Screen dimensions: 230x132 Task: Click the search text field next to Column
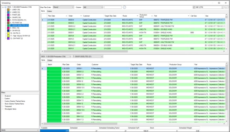click(113, 7)
